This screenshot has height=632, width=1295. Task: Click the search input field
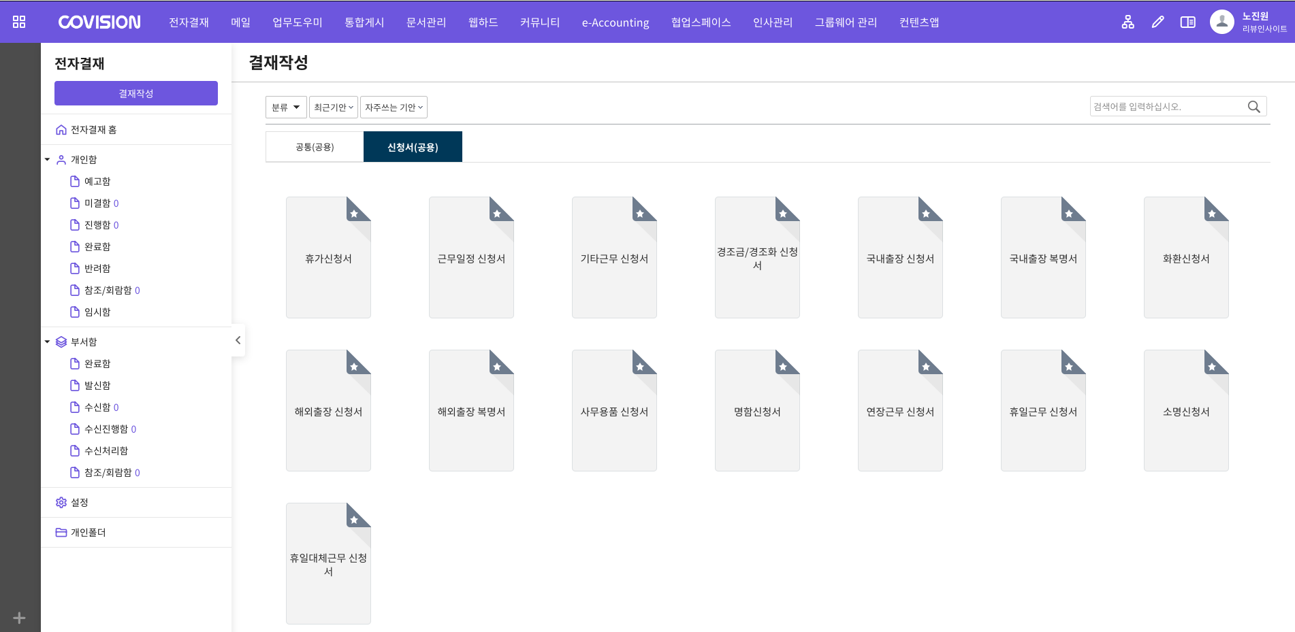tap(1166, 107)
